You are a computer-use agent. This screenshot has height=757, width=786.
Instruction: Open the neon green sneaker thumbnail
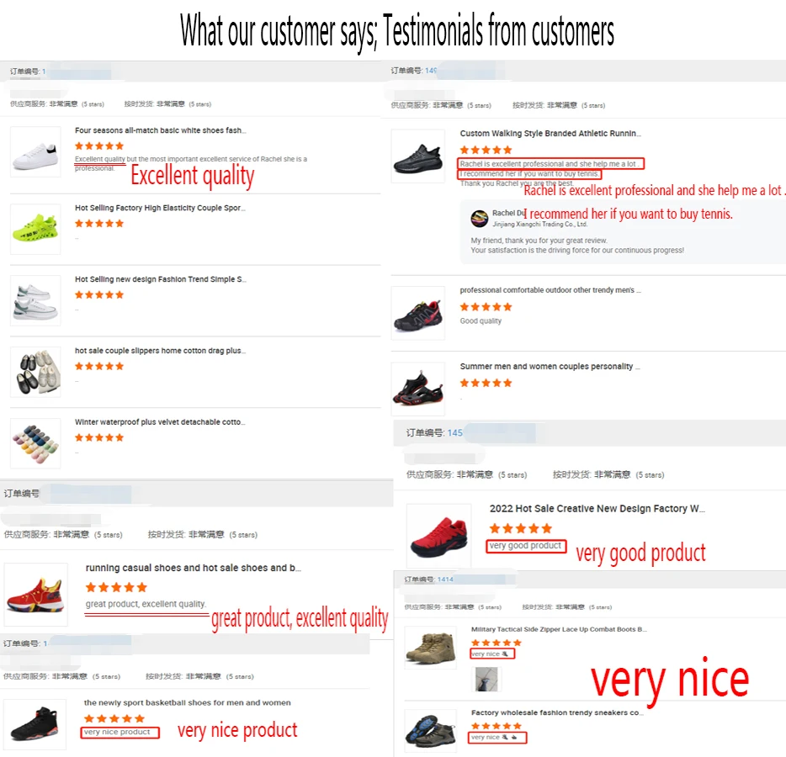click(35, 229)
